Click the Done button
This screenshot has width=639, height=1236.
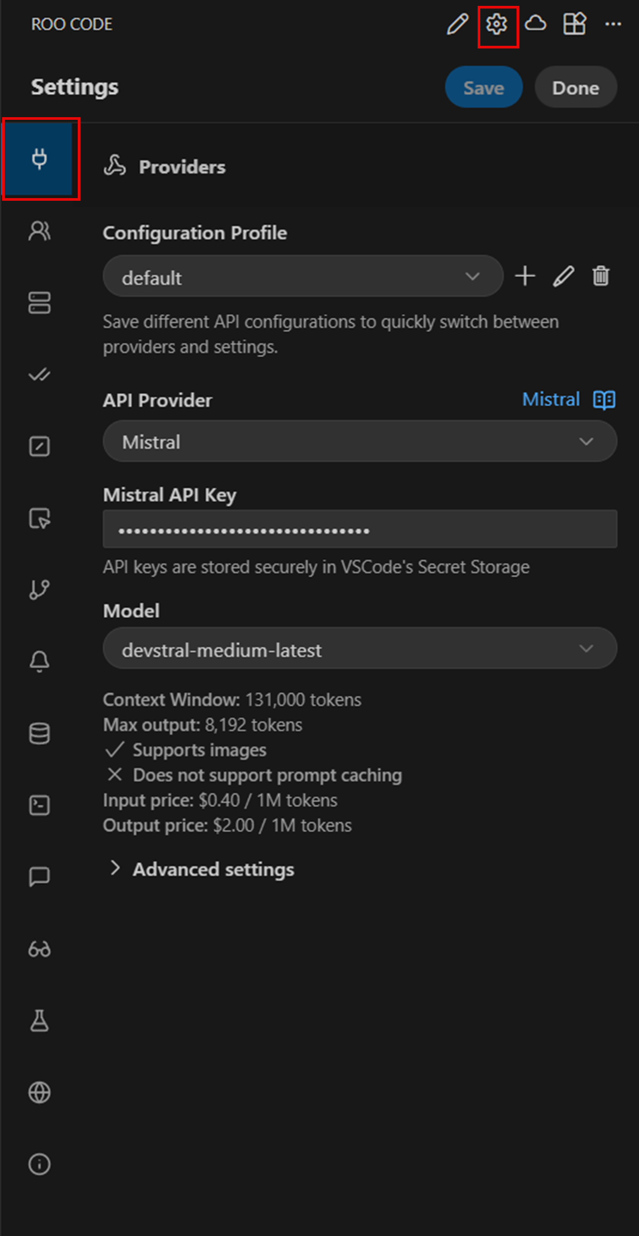[576, 87]
